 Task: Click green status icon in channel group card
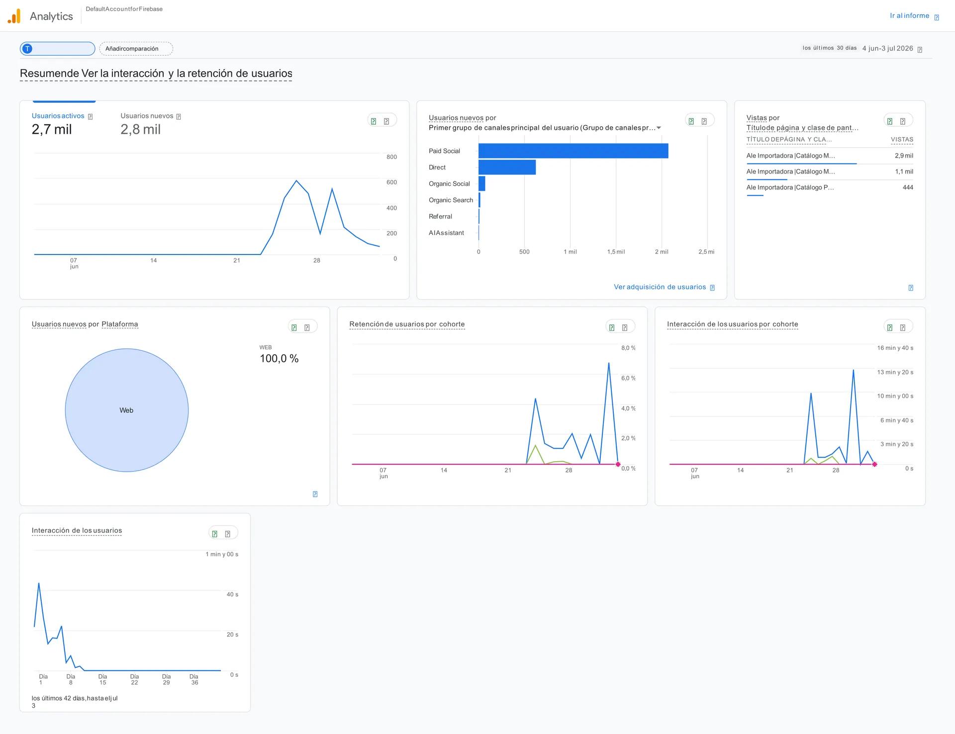(691, 121)
